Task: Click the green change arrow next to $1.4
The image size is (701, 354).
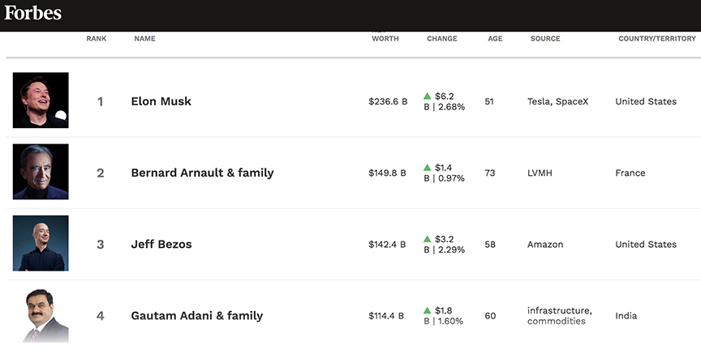Action: pos(427,168)
